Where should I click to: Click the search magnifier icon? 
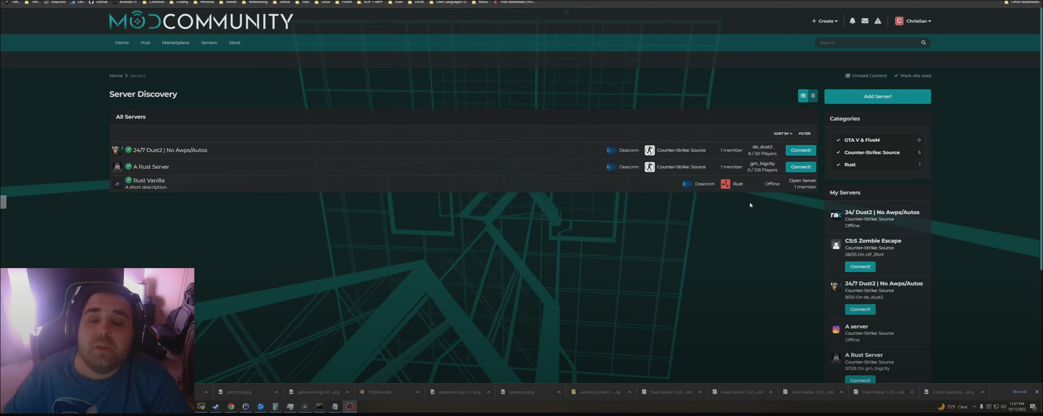click(x=923, y=43)
